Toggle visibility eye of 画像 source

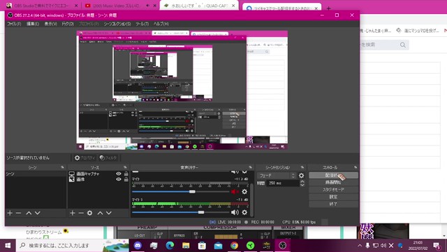coord(119,180)
